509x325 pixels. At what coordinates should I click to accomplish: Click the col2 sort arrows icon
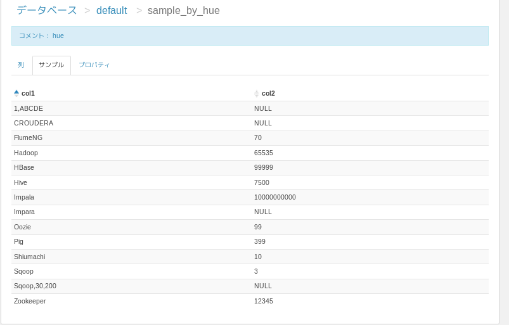click(257, 93)
